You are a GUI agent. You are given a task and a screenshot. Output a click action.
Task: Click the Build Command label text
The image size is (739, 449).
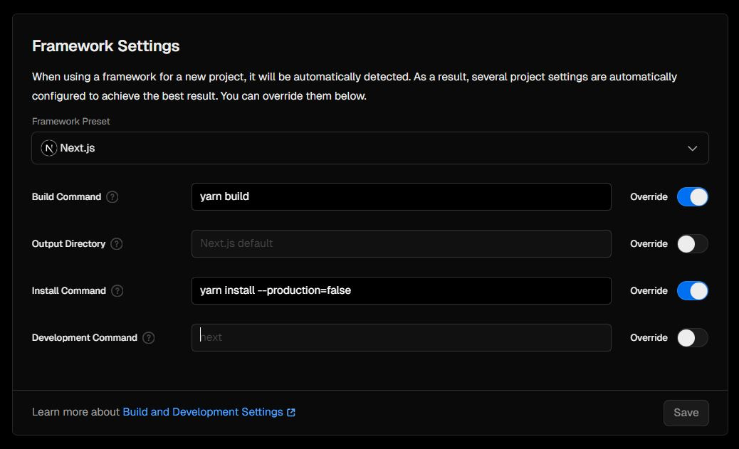coord(66,197)
